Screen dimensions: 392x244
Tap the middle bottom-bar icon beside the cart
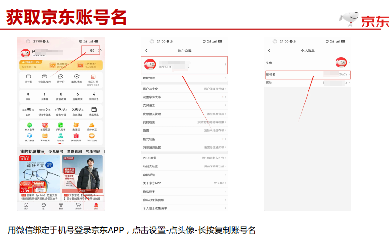[x=61, y=206]
